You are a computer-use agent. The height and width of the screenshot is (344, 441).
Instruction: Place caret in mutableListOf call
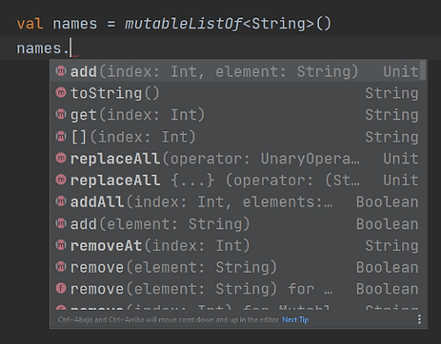point(183,24)
